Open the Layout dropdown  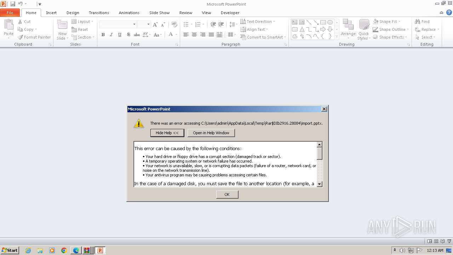pyautogui.click(x=83, y=22)
